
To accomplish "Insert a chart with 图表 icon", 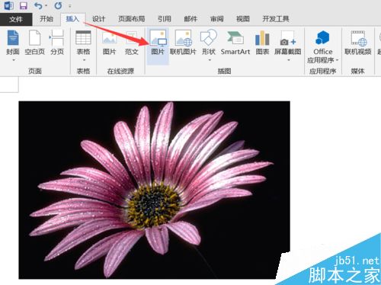I will click(x=262, y=43).
